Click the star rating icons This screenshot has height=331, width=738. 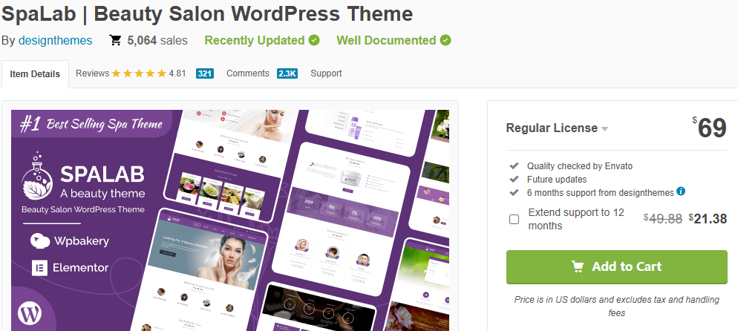click(139, 73)
